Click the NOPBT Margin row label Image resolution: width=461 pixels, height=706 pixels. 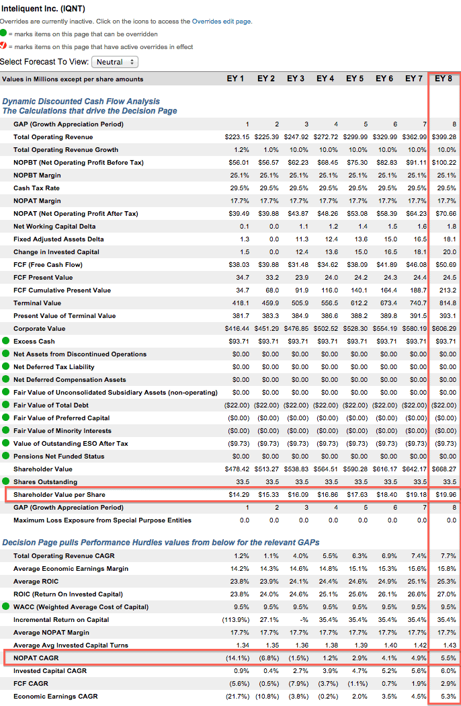[37, 175]
